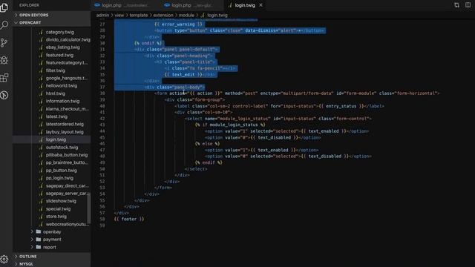Open the Manage settings gear

(4, 259)
